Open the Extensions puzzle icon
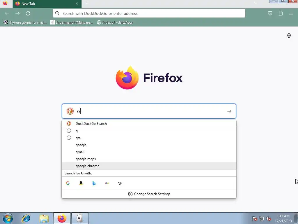The image size is (298, 224). pos(281,13)
